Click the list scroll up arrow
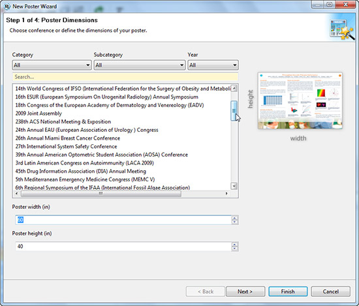Viewport: 359px width, 306px height. tap(234, 88)
